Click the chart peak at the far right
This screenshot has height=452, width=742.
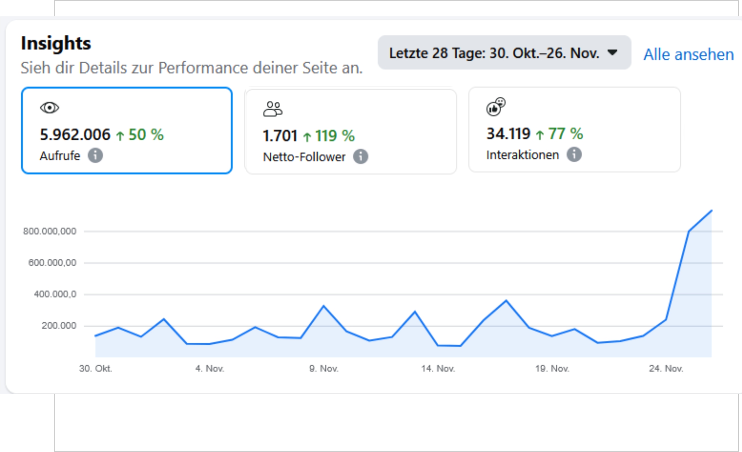click(711, 210)
